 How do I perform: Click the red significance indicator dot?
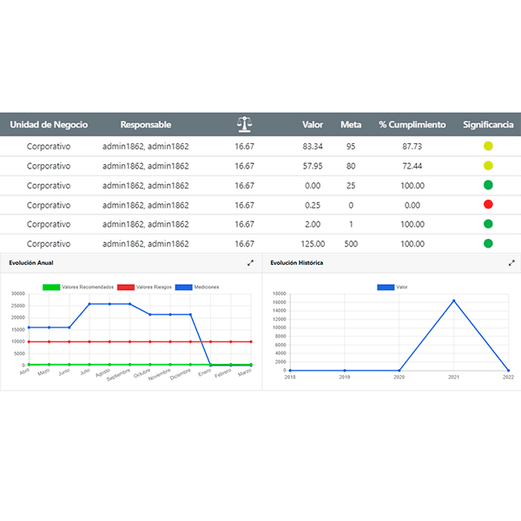coord(488,205)
